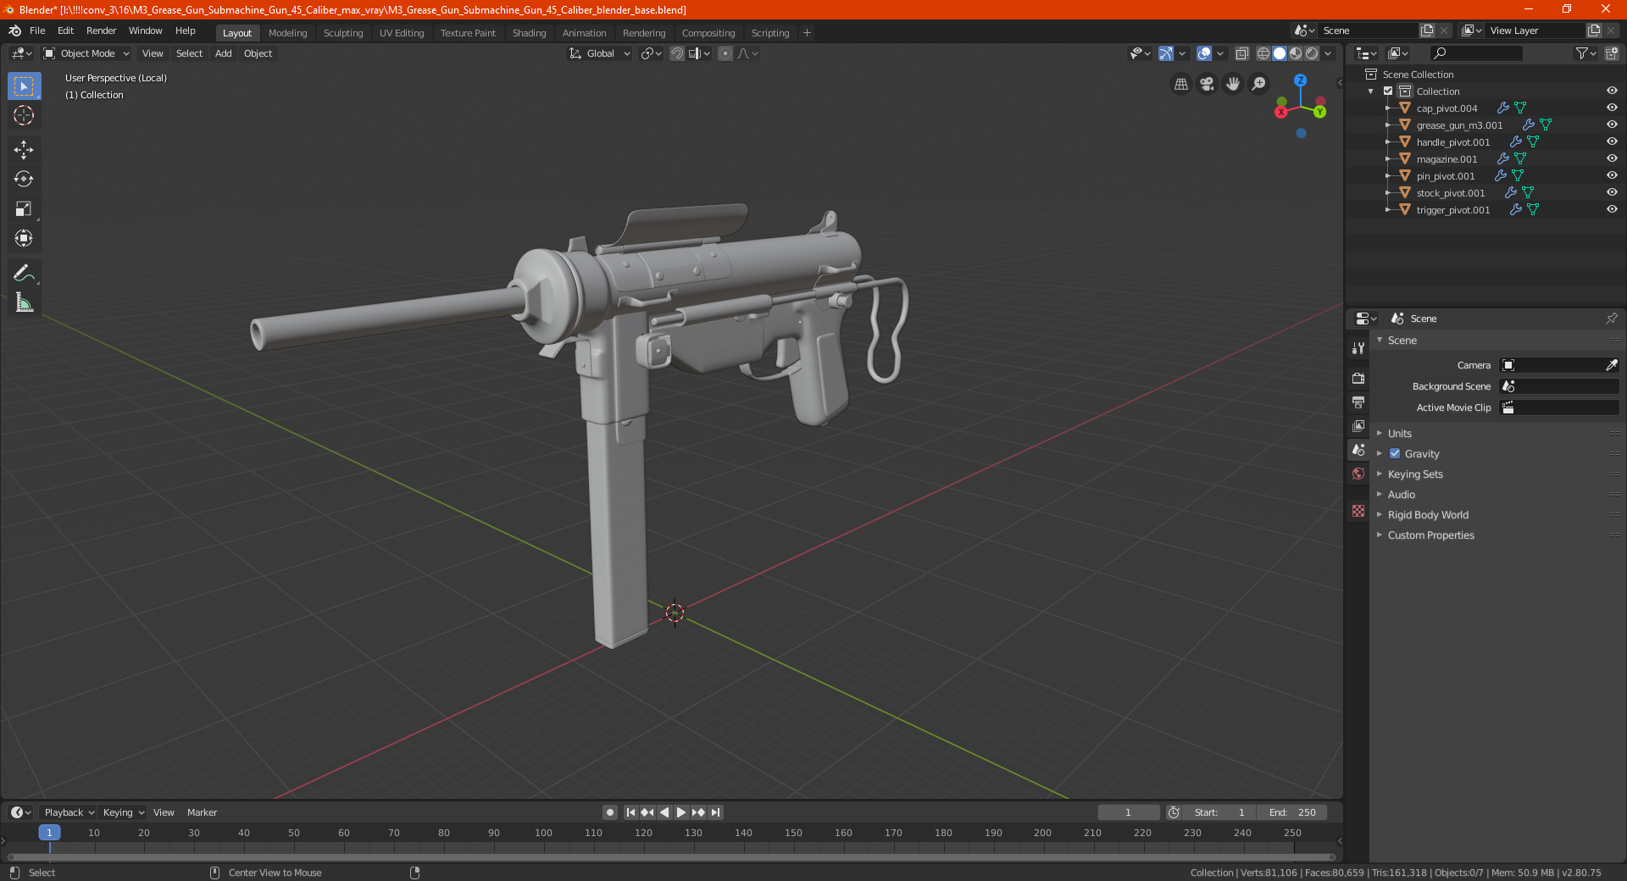Hide stock_pivot.001 in viewport
Screen dimensions: 1627x881
(x=1612, y=192)
